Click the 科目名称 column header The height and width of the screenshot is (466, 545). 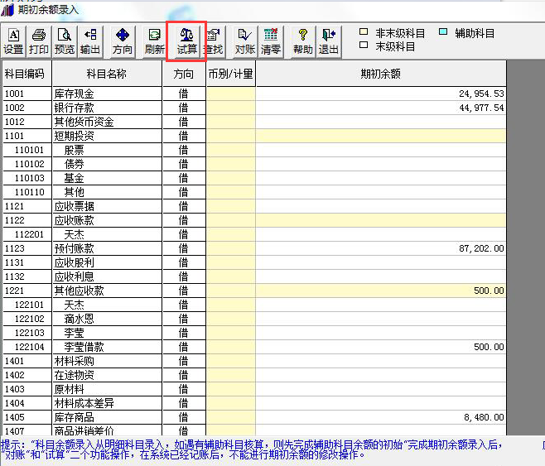[x=107, y=74]
